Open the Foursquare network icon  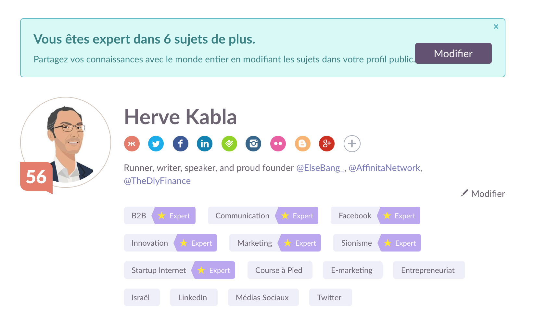click(229, 144)
